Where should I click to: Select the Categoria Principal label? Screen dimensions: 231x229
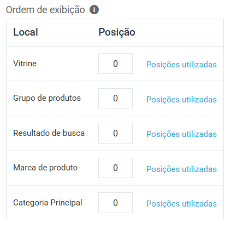48,203
